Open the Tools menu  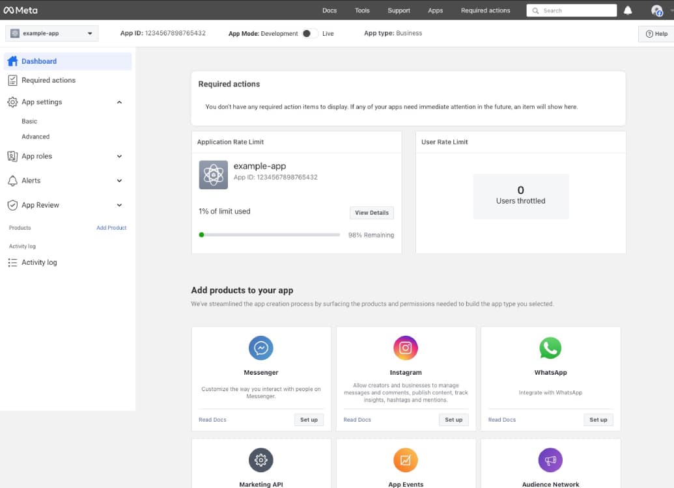point(362,10)
